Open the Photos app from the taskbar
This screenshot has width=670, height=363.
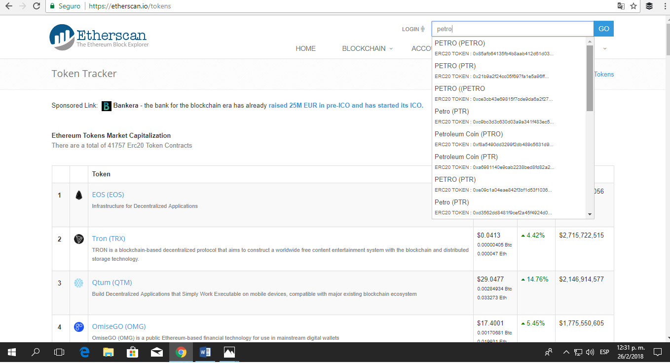(229, 352)
